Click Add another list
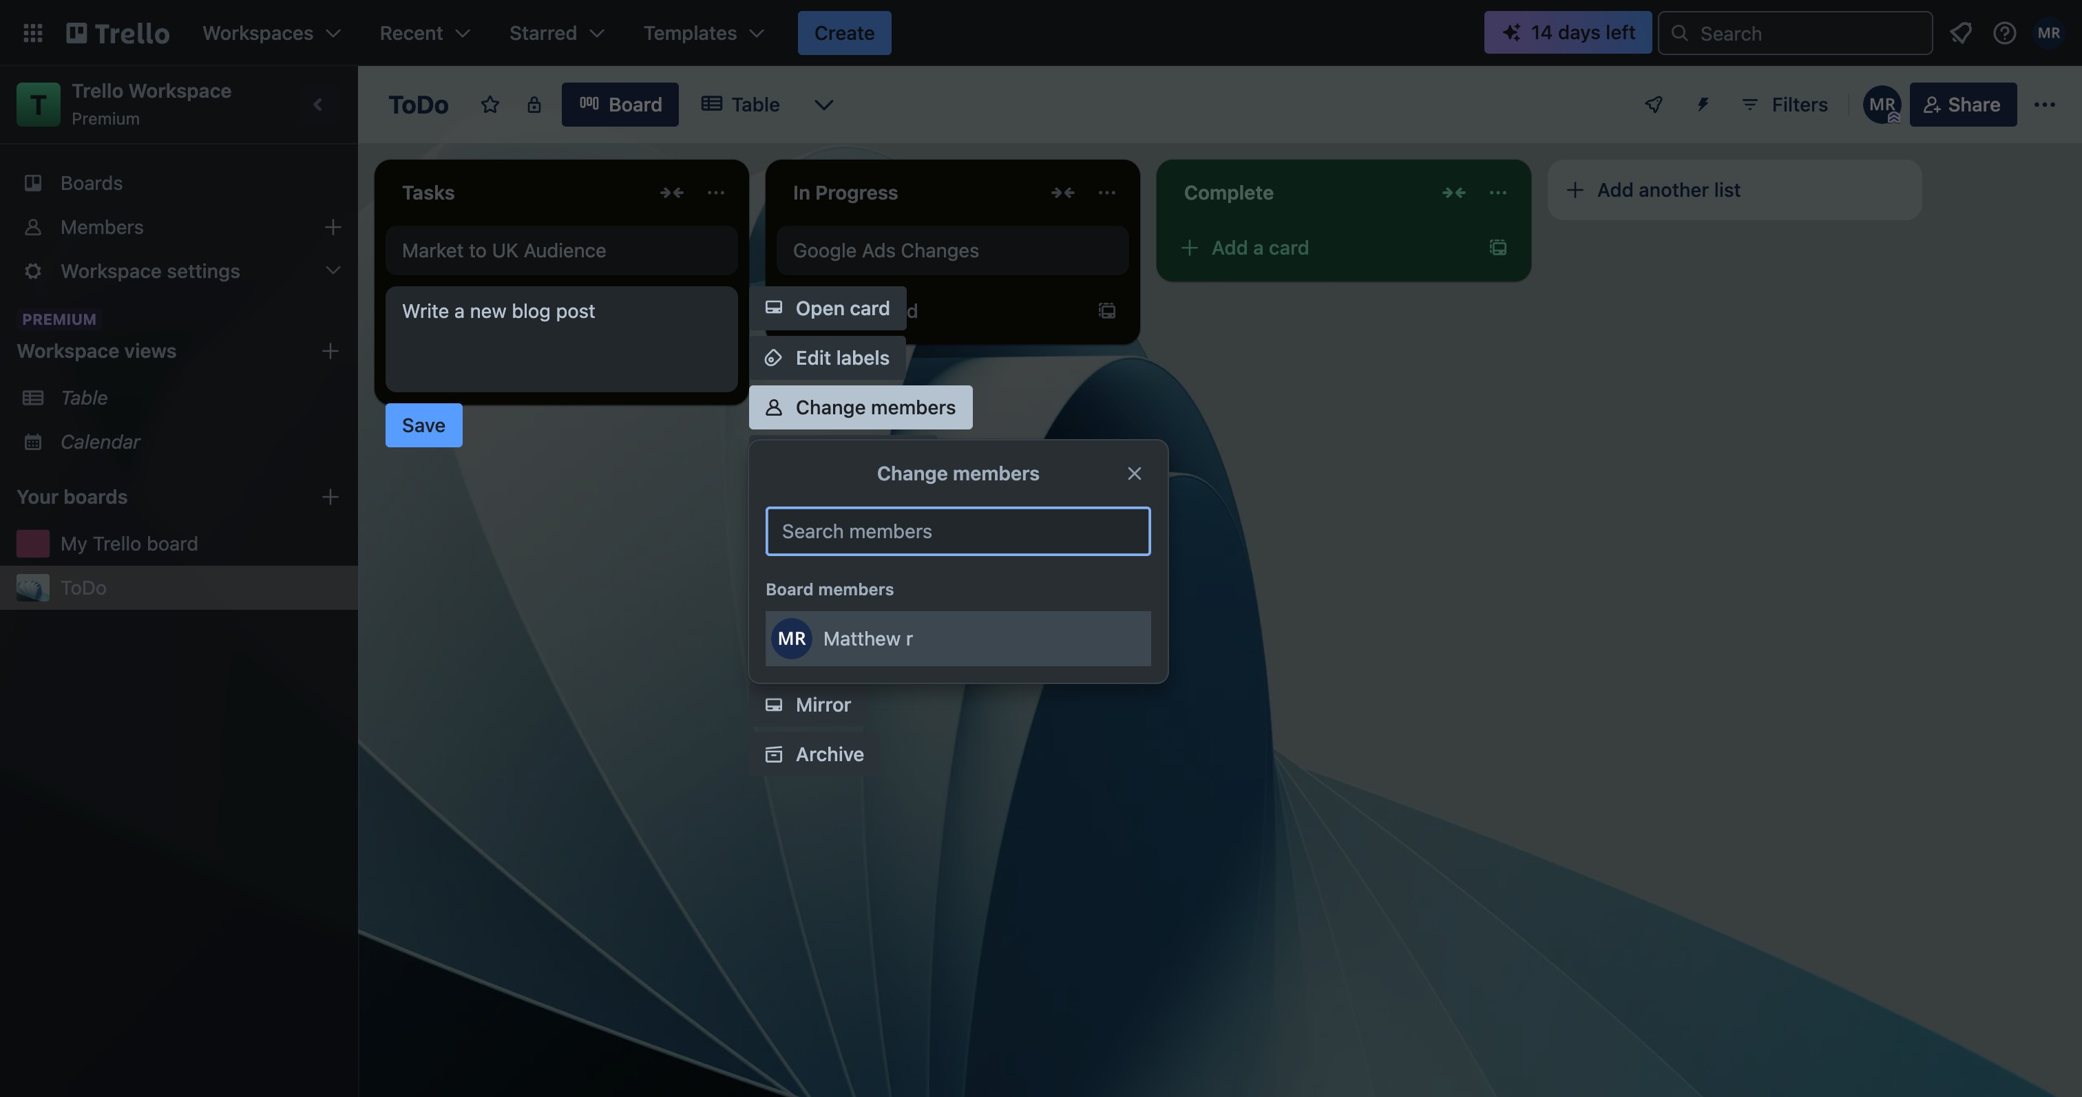The height and width of the screenshot is (1097, 2082). point(1734,190)
